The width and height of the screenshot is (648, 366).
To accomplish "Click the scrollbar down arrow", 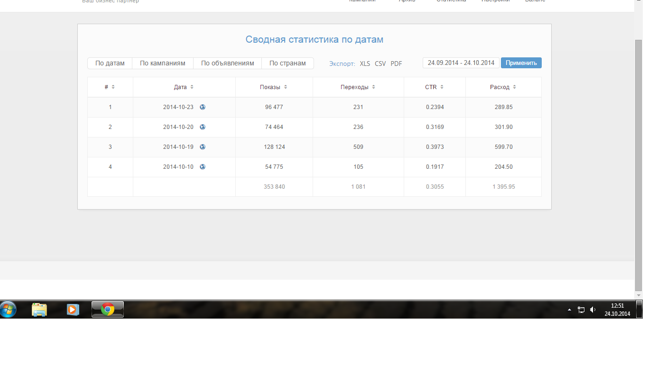I will (639, 295).
